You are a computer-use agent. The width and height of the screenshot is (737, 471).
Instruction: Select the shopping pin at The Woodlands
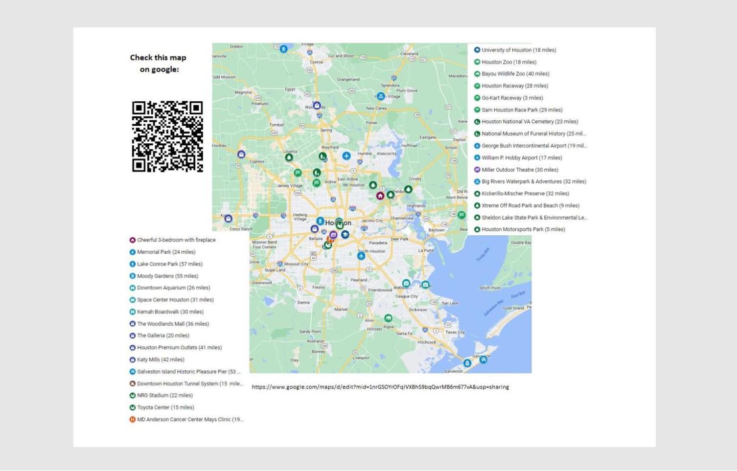317,106
